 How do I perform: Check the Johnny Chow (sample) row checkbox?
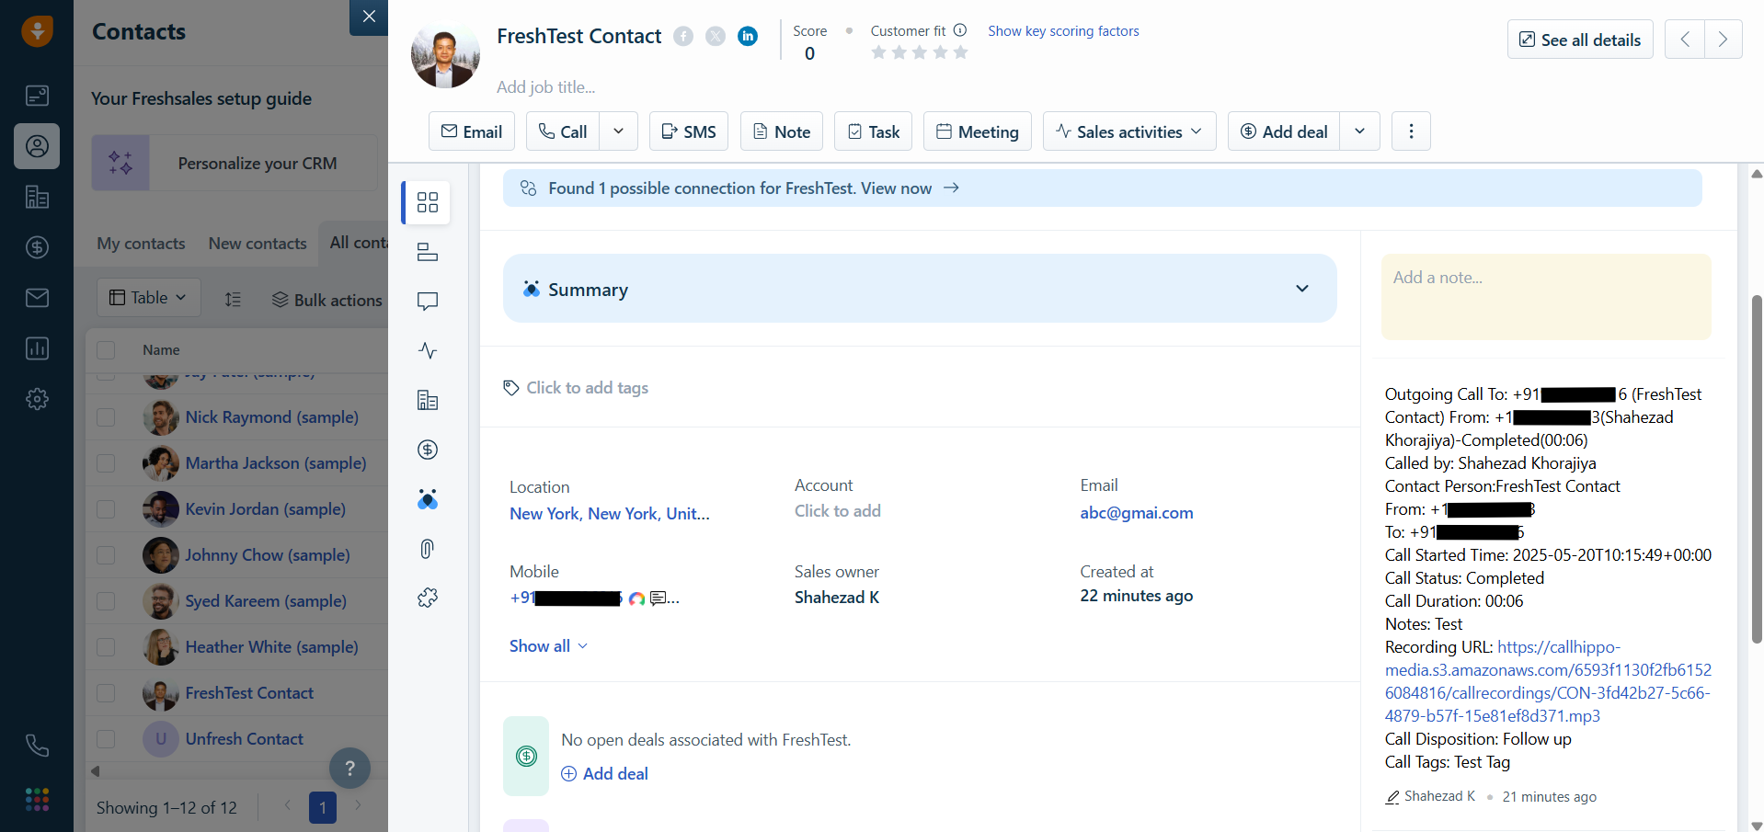point(106,555)
